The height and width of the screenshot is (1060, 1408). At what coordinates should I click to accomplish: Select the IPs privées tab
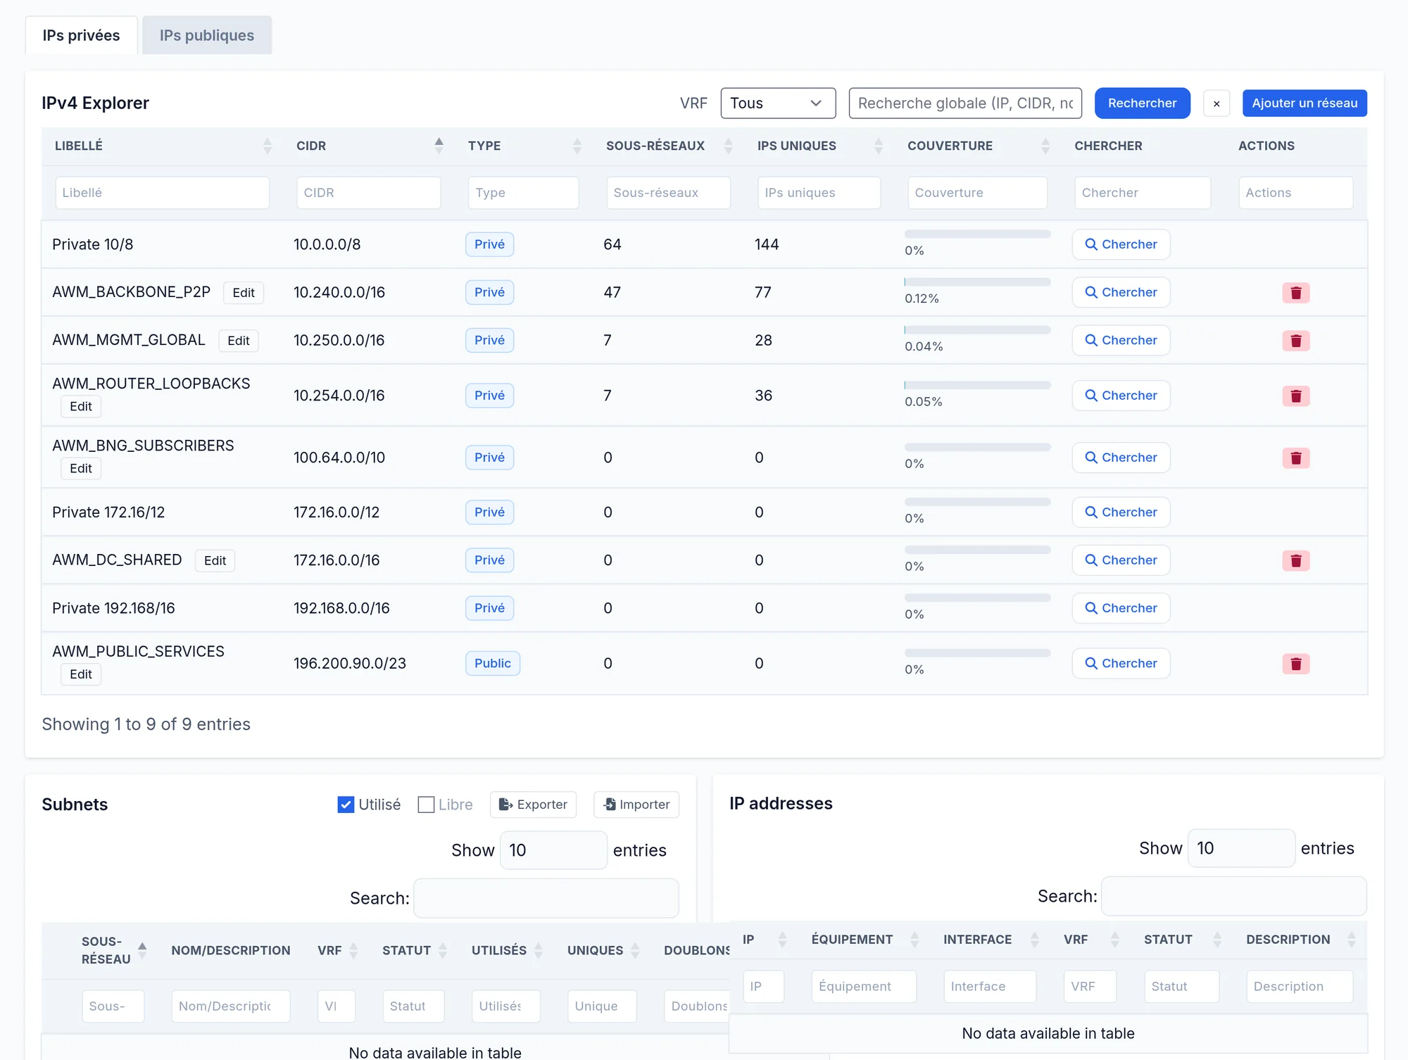coord(82,35)
